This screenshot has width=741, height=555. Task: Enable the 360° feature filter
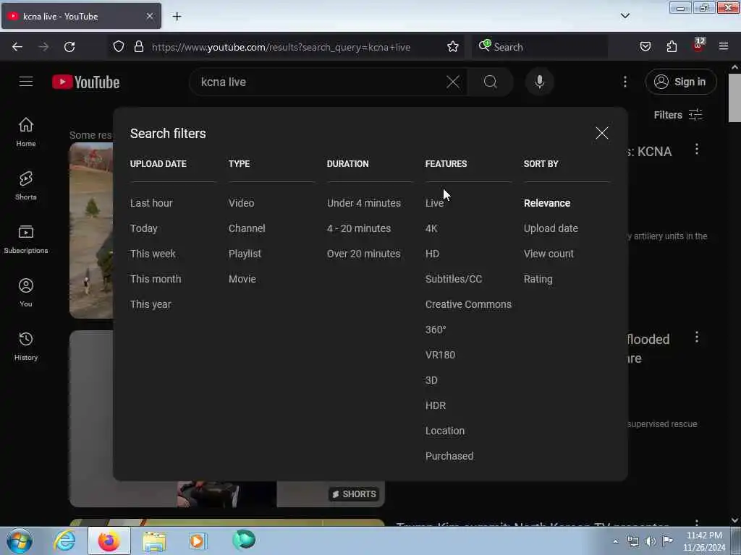[435, 330]
